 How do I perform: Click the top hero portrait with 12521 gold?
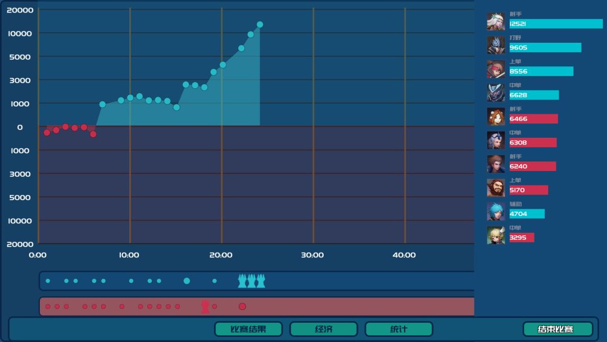coord(496,21)
